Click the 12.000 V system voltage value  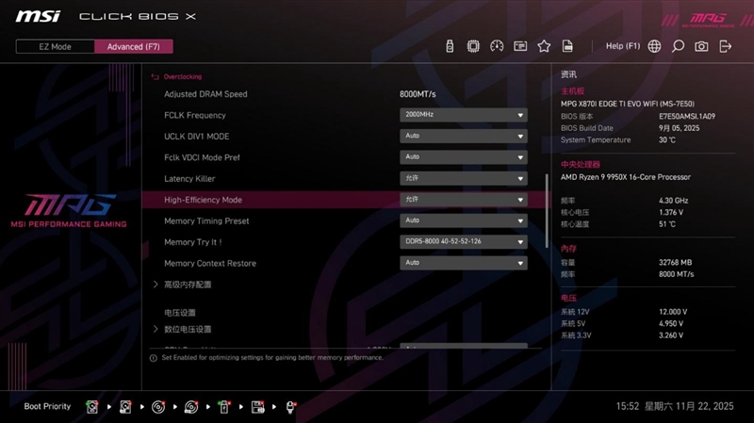673,312
